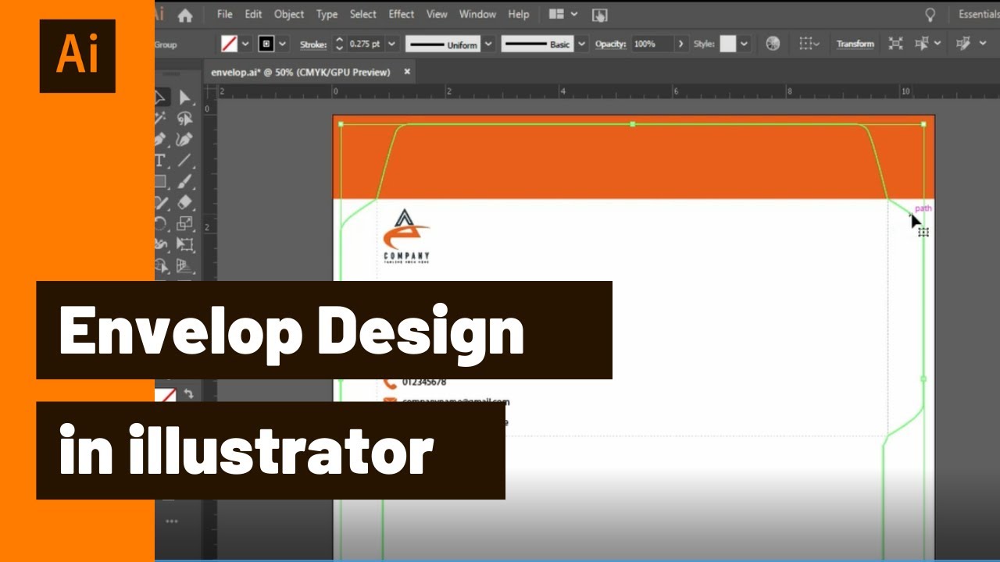Screen dimensions: 1000x562
Task: Select the Pen tool
Action: tap(160, 140)
